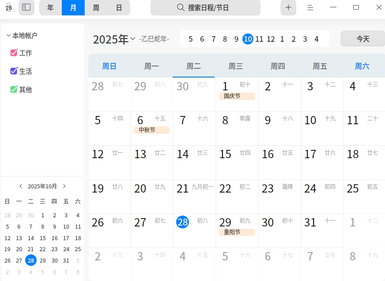Toggle the sidebar panel icon

pyautogui.click(x=27, y=7)
